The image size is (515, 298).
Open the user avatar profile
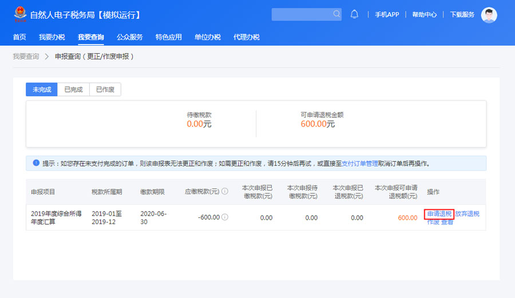[489, 15]
